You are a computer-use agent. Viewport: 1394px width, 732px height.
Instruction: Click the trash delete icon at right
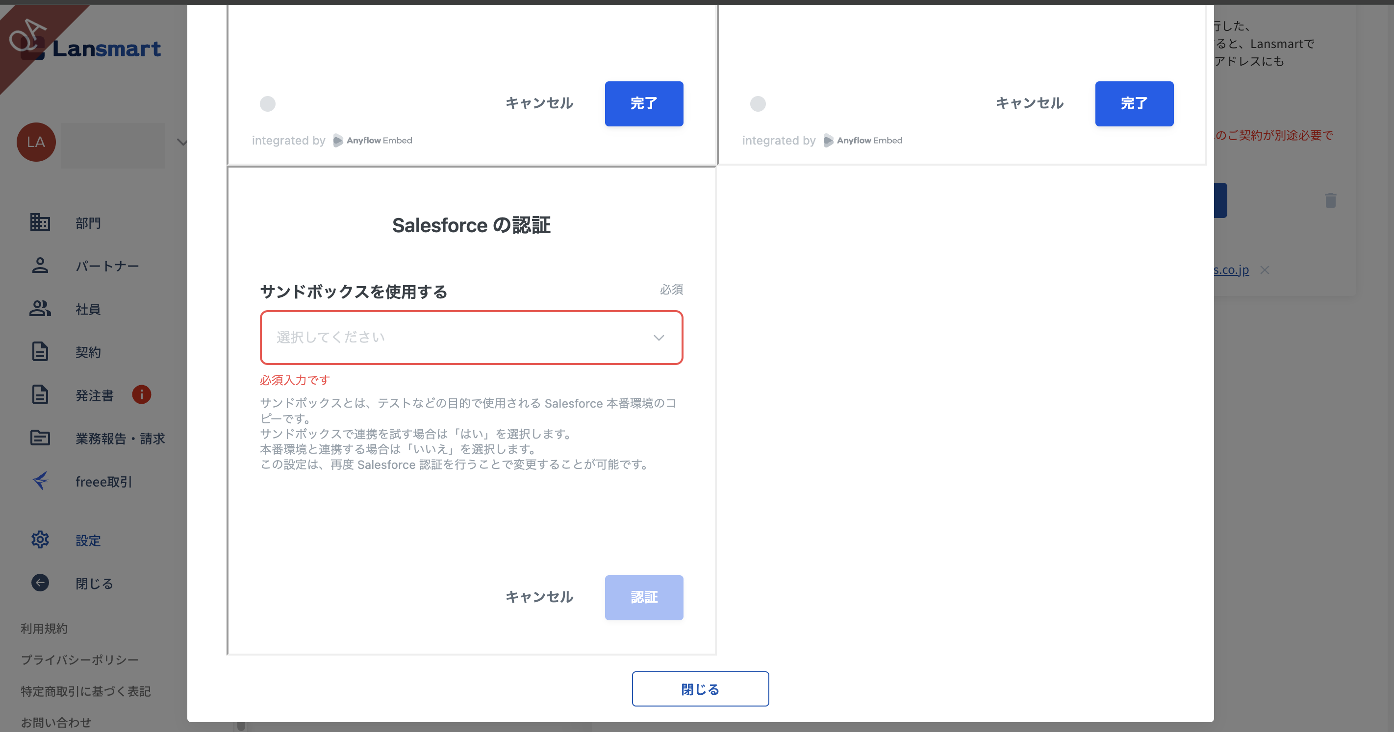click(1330, 200)
